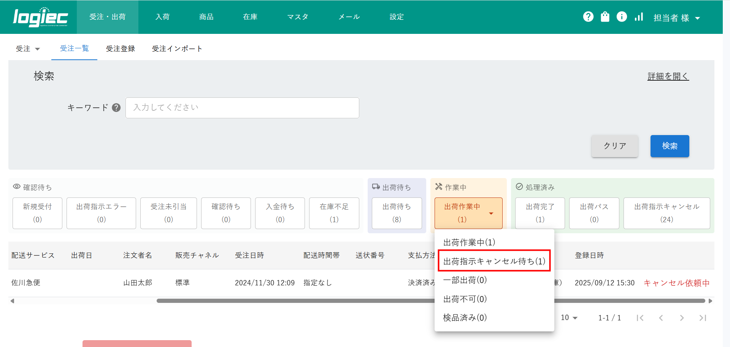The width and height of the screenshot is (730, 347).
Task: Click the information icon in top bar
Action: (x=622, y=17)
